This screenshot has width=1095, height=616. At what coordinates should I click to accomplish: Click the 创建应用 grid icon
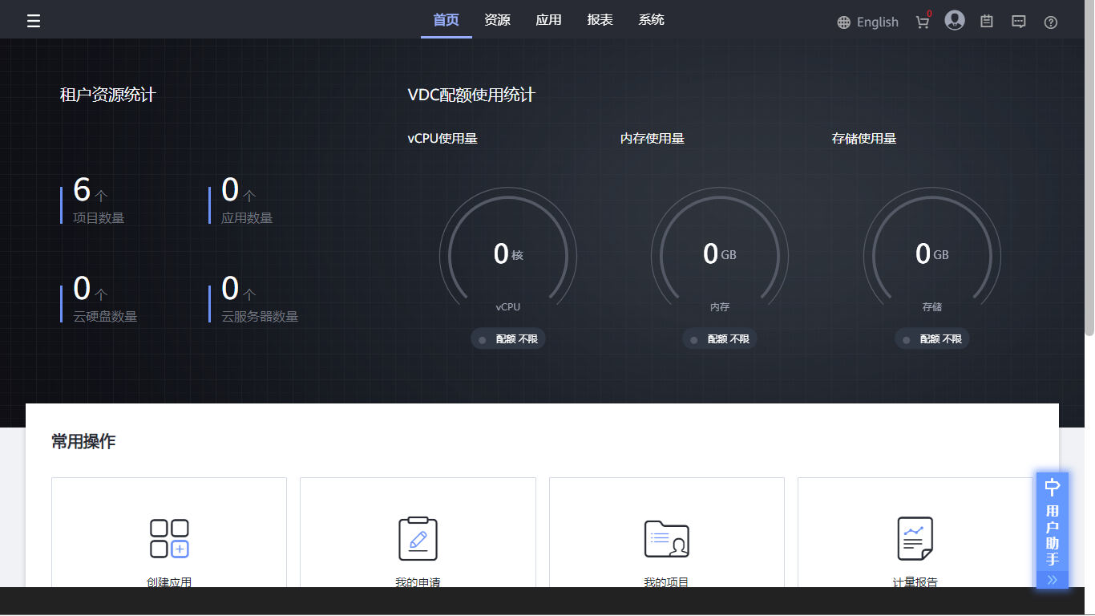(169, 538)
